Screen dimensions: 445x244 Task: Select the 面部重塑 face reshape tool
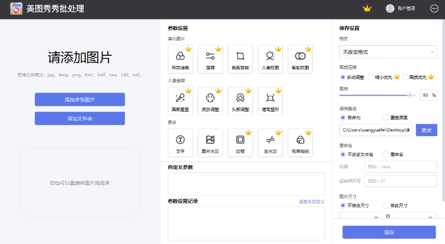[x=180, y=101]
